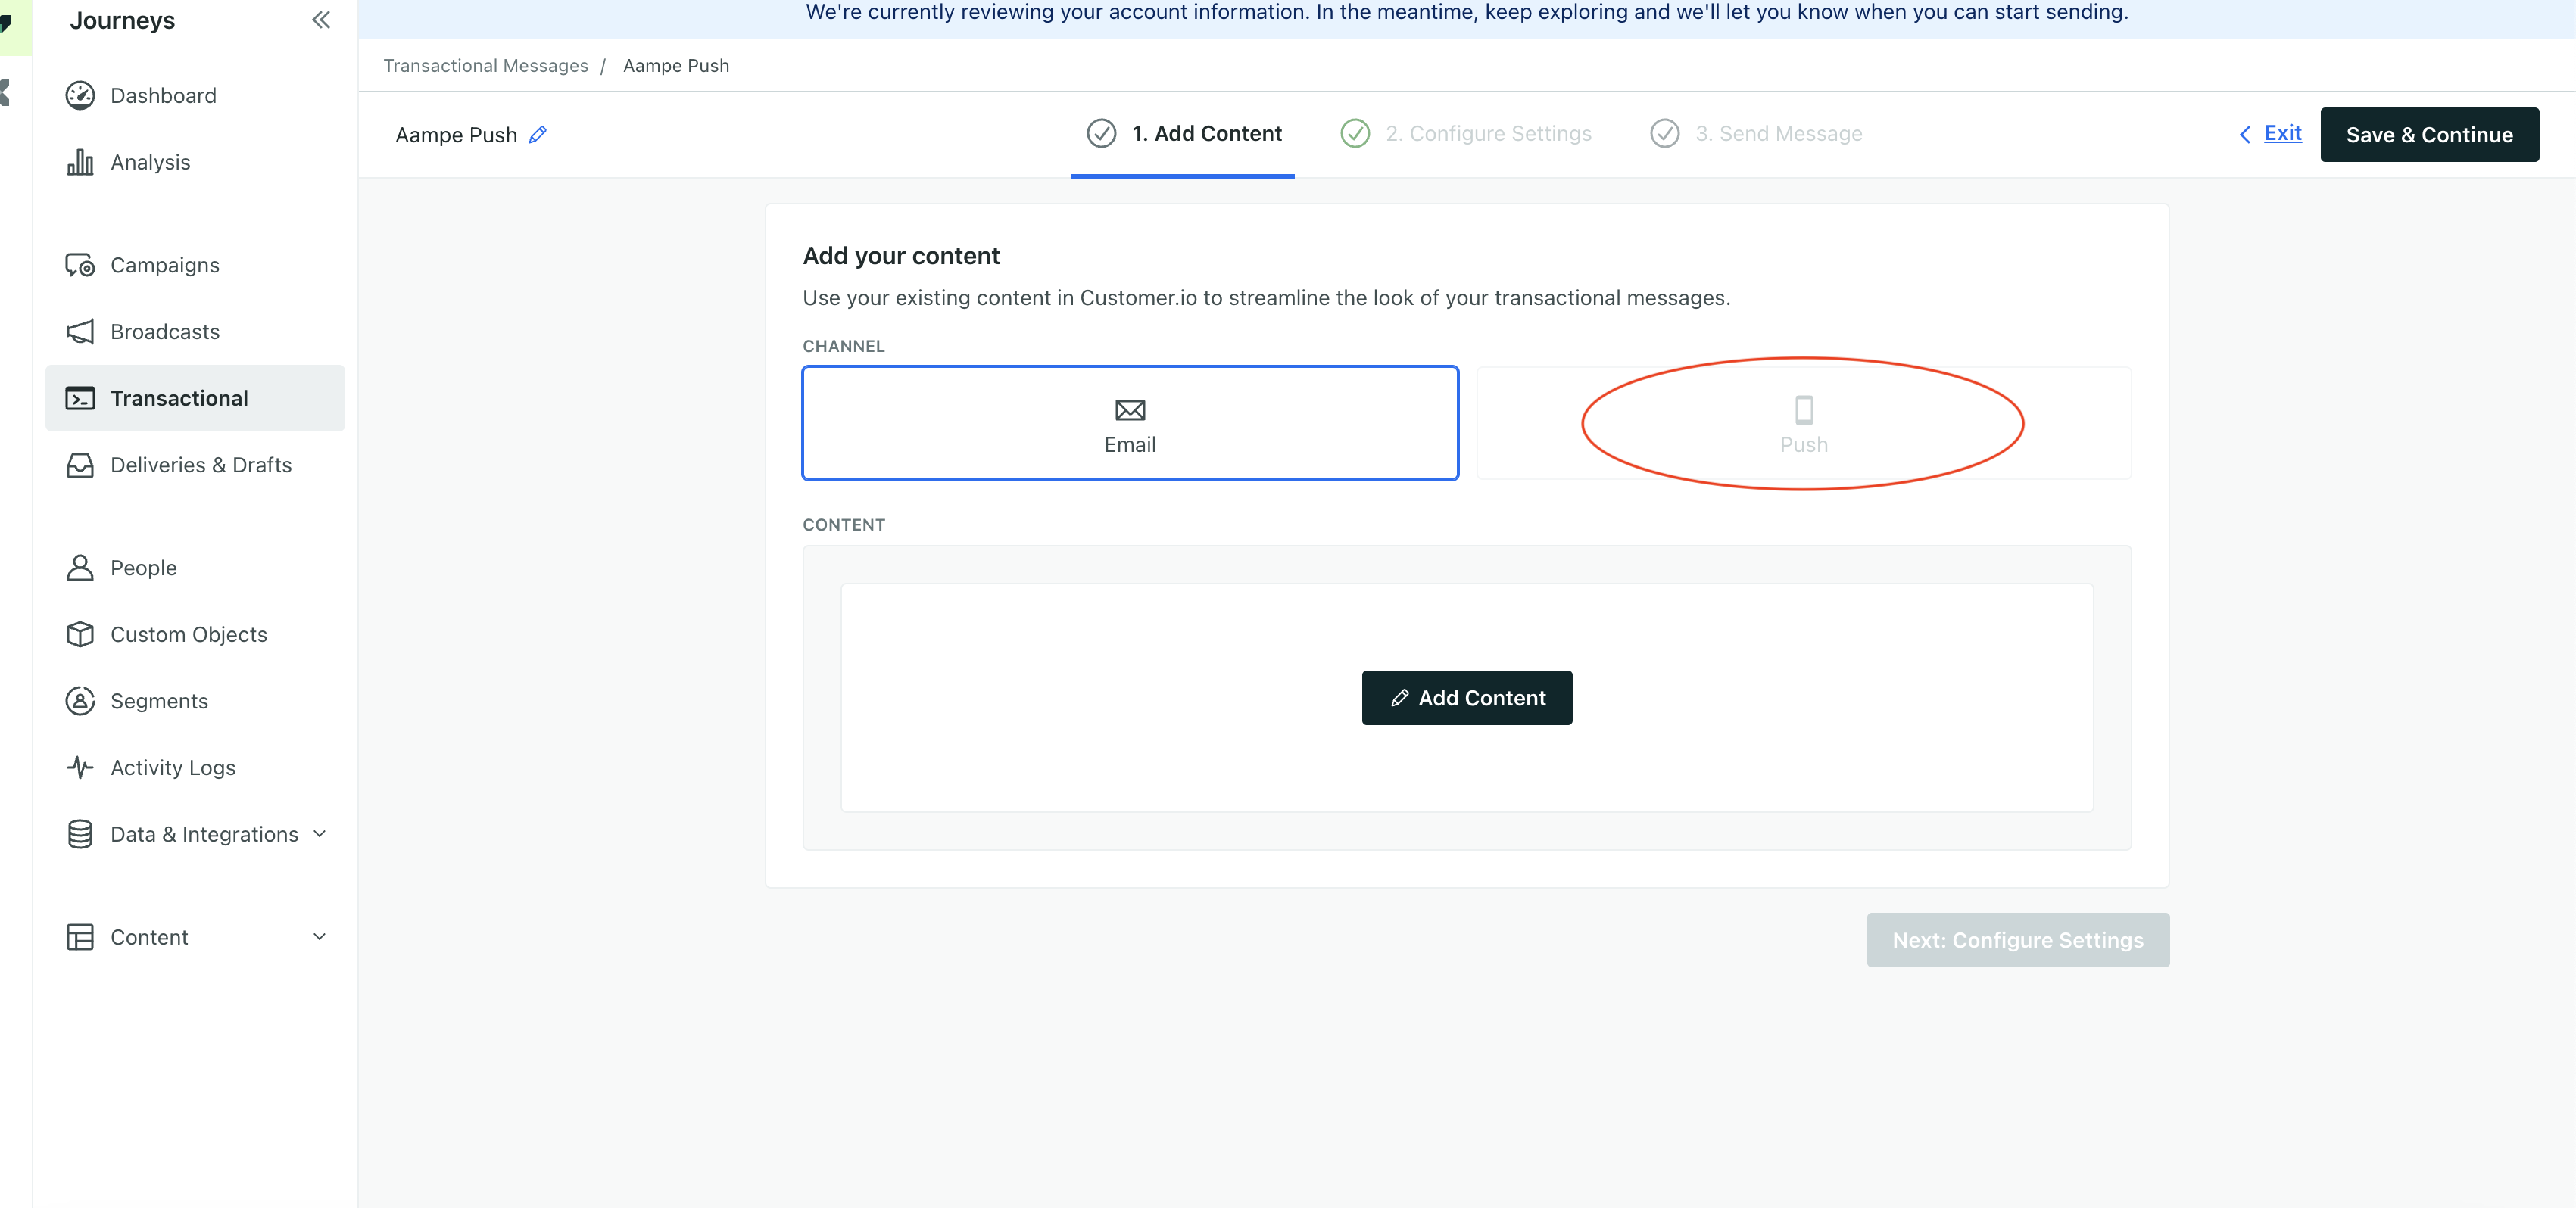The height and width of the screenshot is (1208, 2576).
Task: Click the Save & Continue button
Action: click(2430, 134)
